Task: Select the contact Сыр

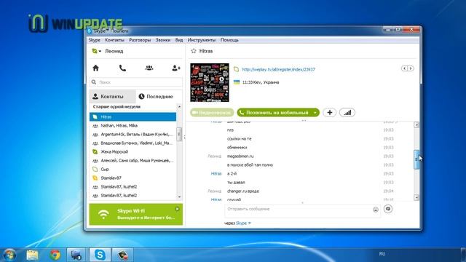Action: pyautogui.click(x=133, y=170)
